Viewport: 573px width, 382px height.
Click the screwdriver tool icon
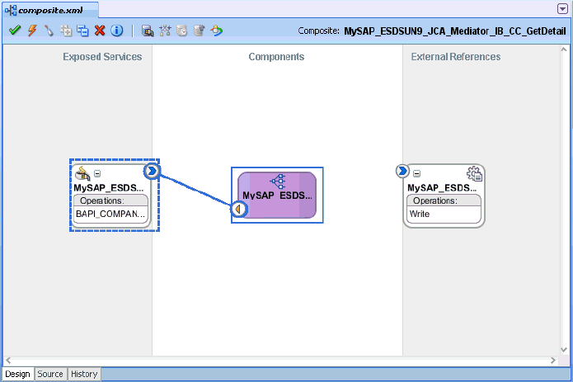pyautogui.click(x=49, y=31)
